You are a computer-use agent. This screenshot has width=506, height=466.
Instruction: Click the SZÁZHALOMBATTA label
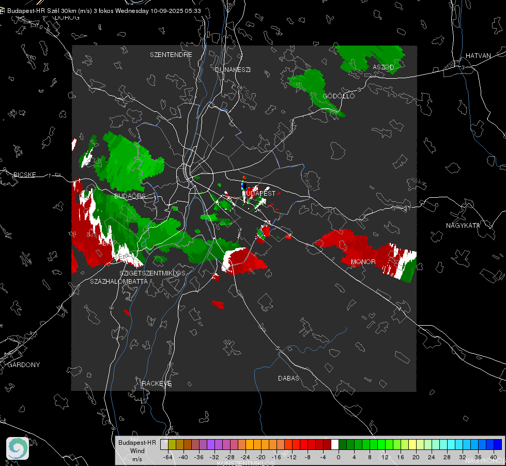(119, 281)
